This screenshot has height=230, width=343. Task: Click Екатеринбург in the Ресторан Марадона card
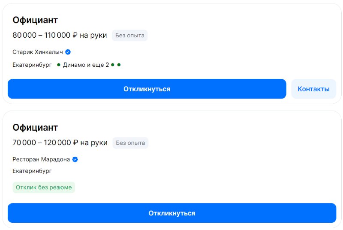coord(32,171)
